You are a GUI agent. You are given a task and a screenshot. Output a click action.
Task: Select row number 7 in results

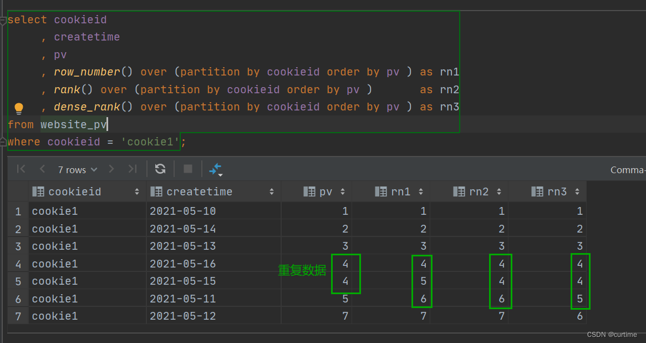pyautogui.click(x=18, y=316)
